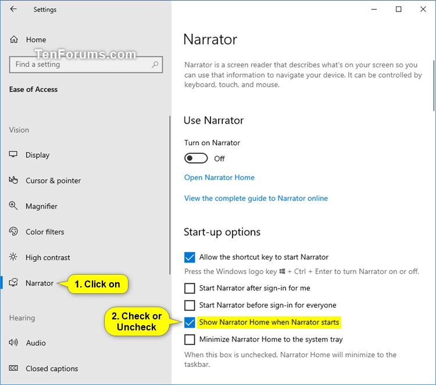Open Cursor & pointer settings icon

(x=13, y=180)
